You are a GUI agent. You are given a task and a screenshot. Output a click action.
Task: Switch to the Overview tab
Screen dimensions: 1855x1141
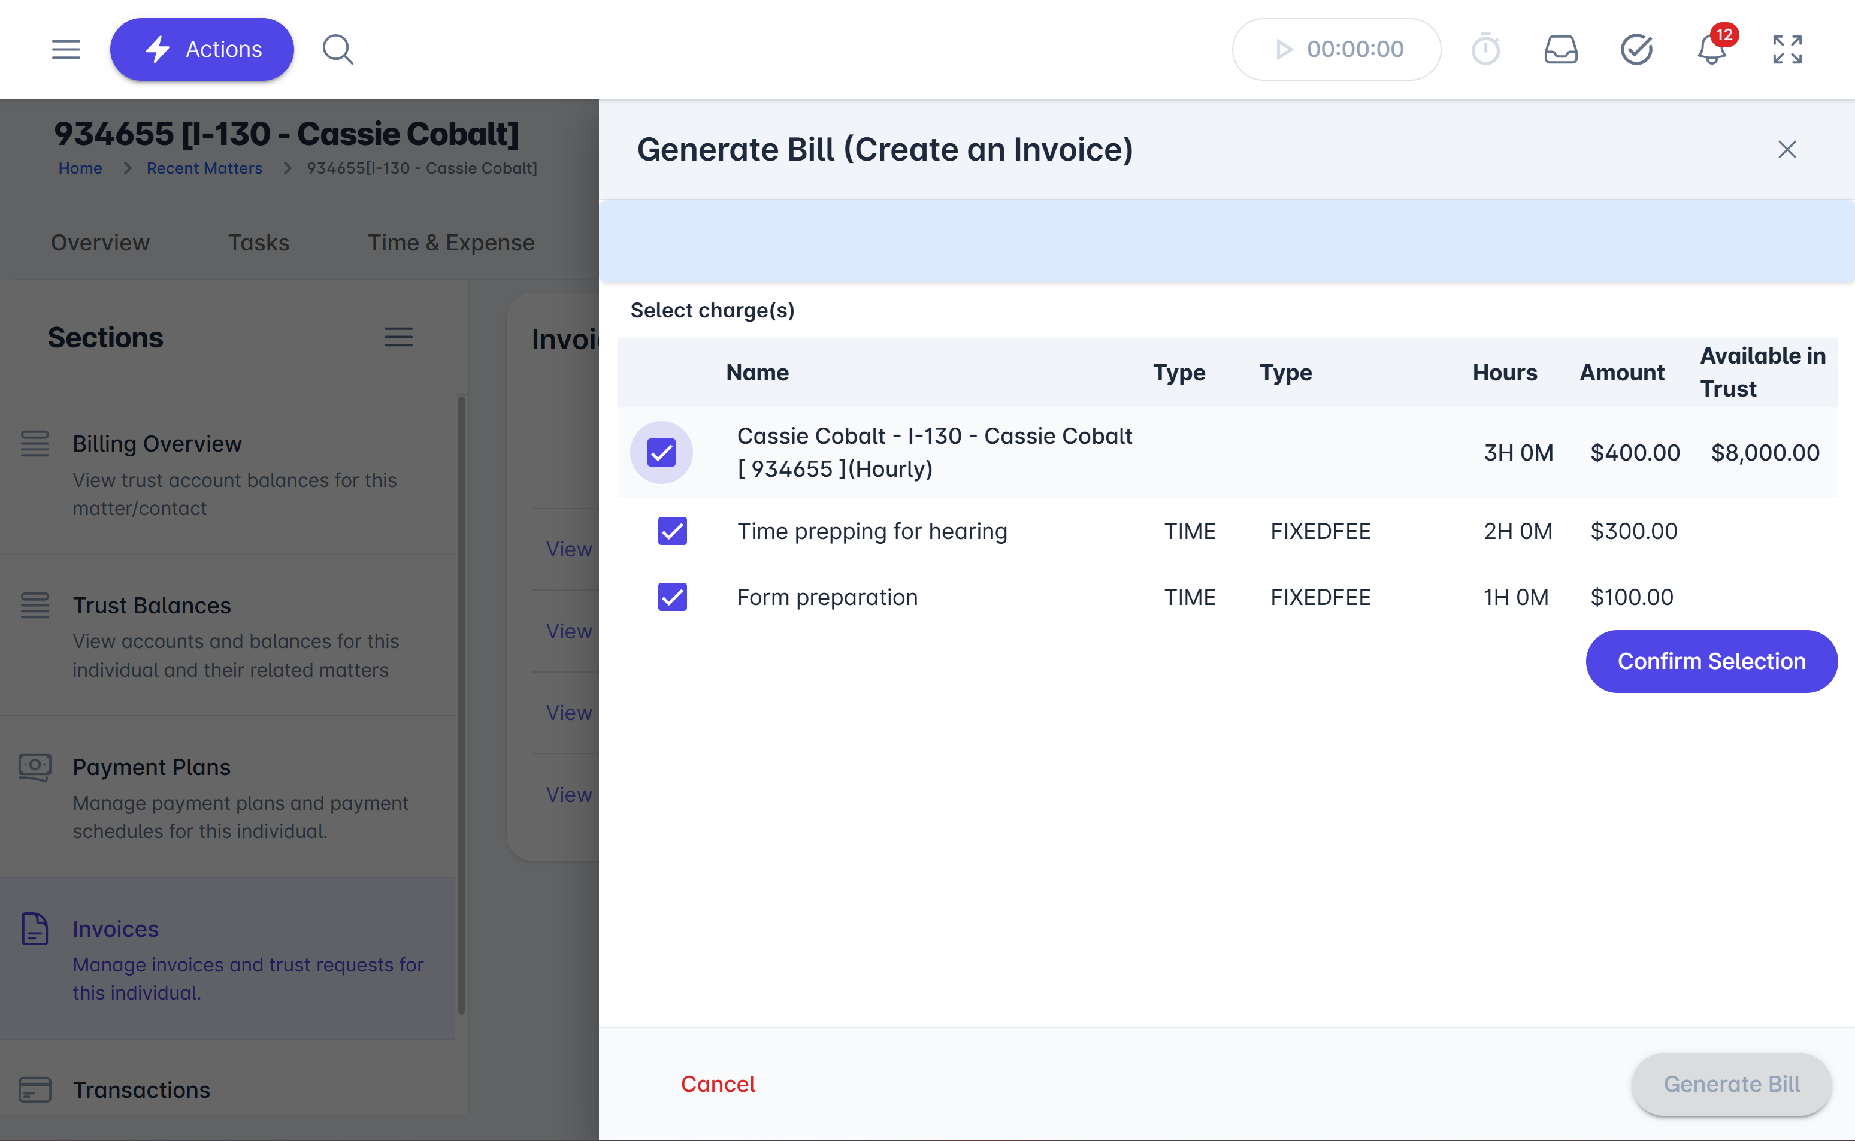coord(101,242)
